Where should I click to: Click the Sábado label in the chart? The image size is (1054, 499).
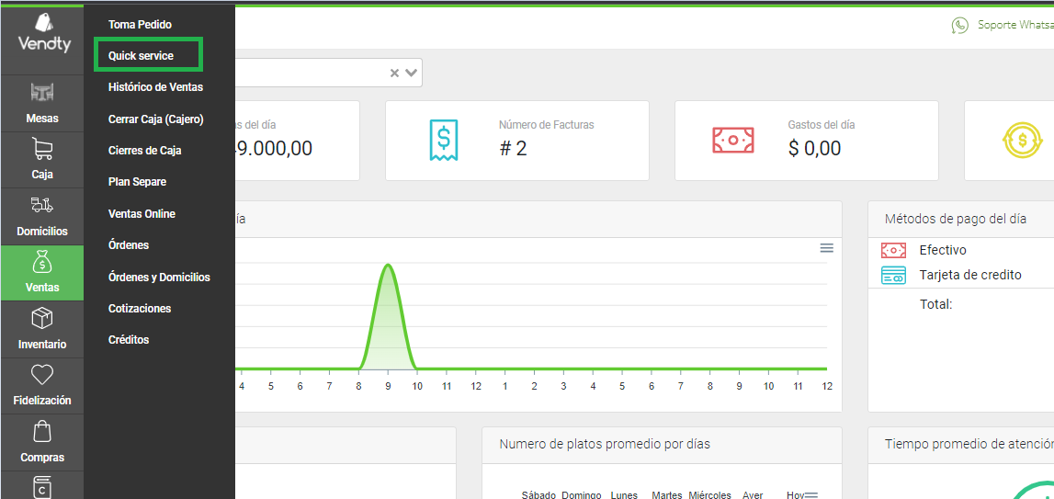pyautogui.click(x=538, y=495)
